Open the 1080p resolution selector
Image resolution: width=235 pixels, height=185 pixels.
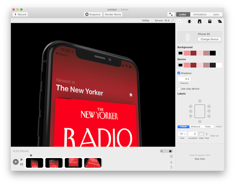pos(145,21)
